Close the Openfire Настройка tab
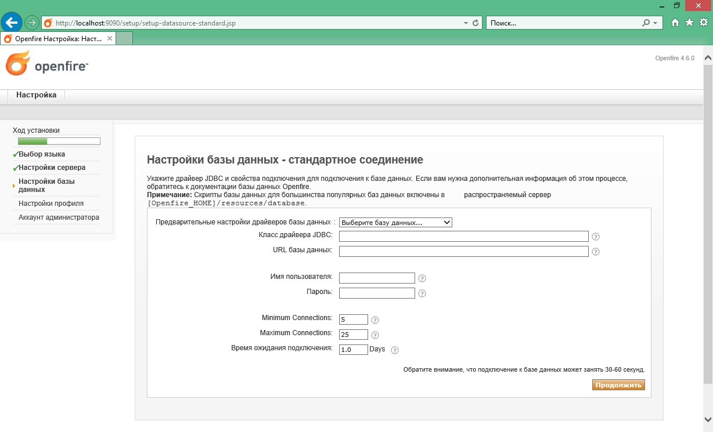The width and height of the screenshot is (713, 432). click(110, 39)
